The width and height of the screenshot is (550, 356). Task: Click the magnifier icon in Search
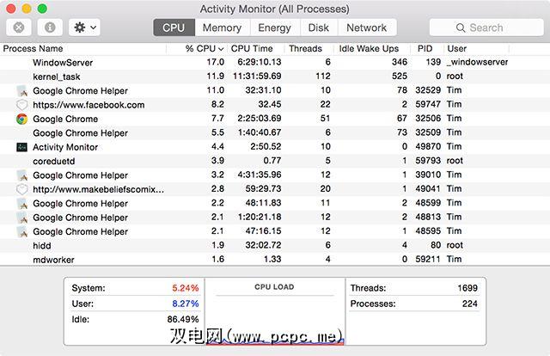coord(461,28)
